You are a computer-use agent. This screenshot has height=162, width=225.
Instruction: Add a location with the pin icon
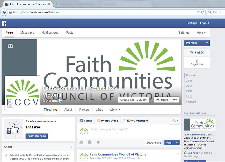tap(98, 142)
